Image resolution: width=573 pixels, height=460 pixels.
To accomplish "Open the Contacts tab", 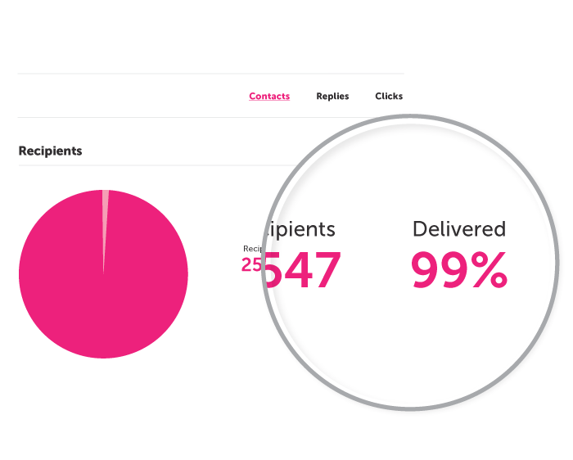I will click(x=269, y=96).
